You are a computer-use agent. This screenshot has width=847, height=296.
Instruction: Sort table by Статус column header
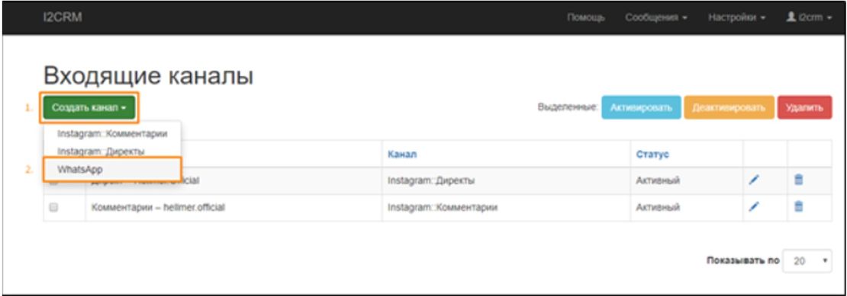coord(652,154)
